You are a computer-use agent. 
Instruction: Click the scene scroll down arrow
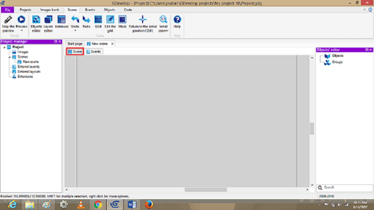pyautogui.click(x=312, y=185)
